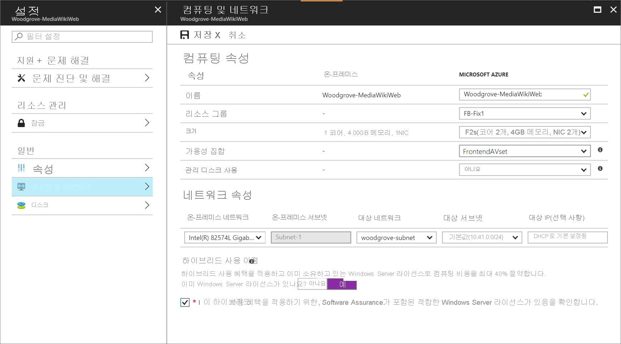Open the Intel(R) 82574L on-premises network dropdown
This screenshot has width=621, height=344.
coord(225,237)
